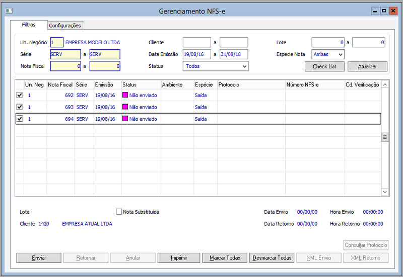
Task: Click the Atualizar button
Action: pos(366,66)
